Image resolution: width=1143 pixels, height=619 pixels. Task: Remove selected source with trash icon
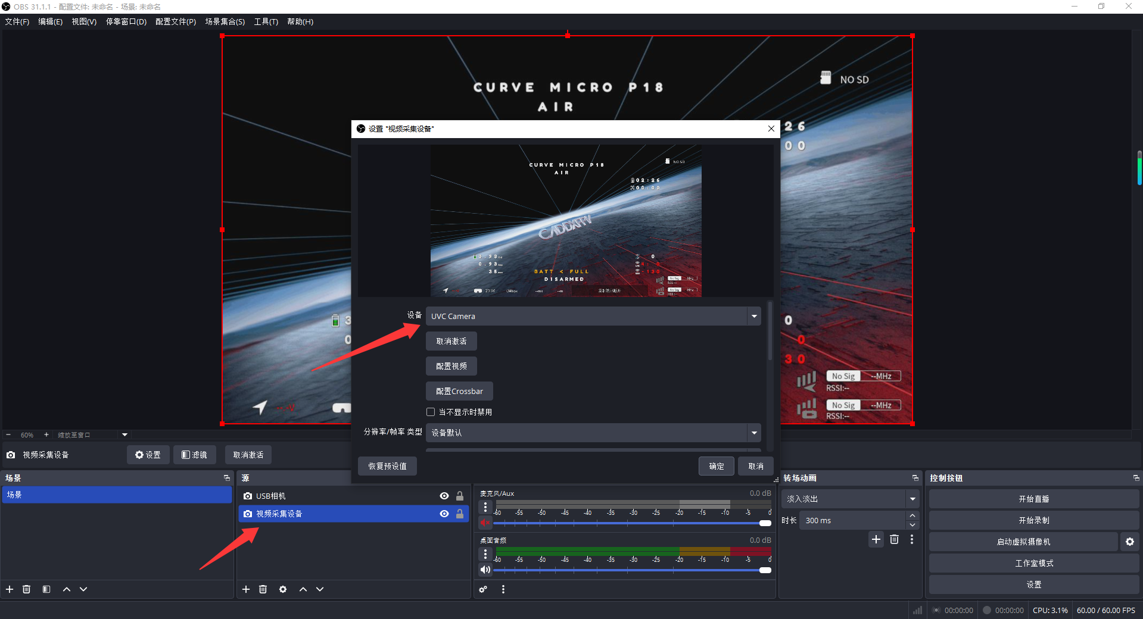pos(263,589)
